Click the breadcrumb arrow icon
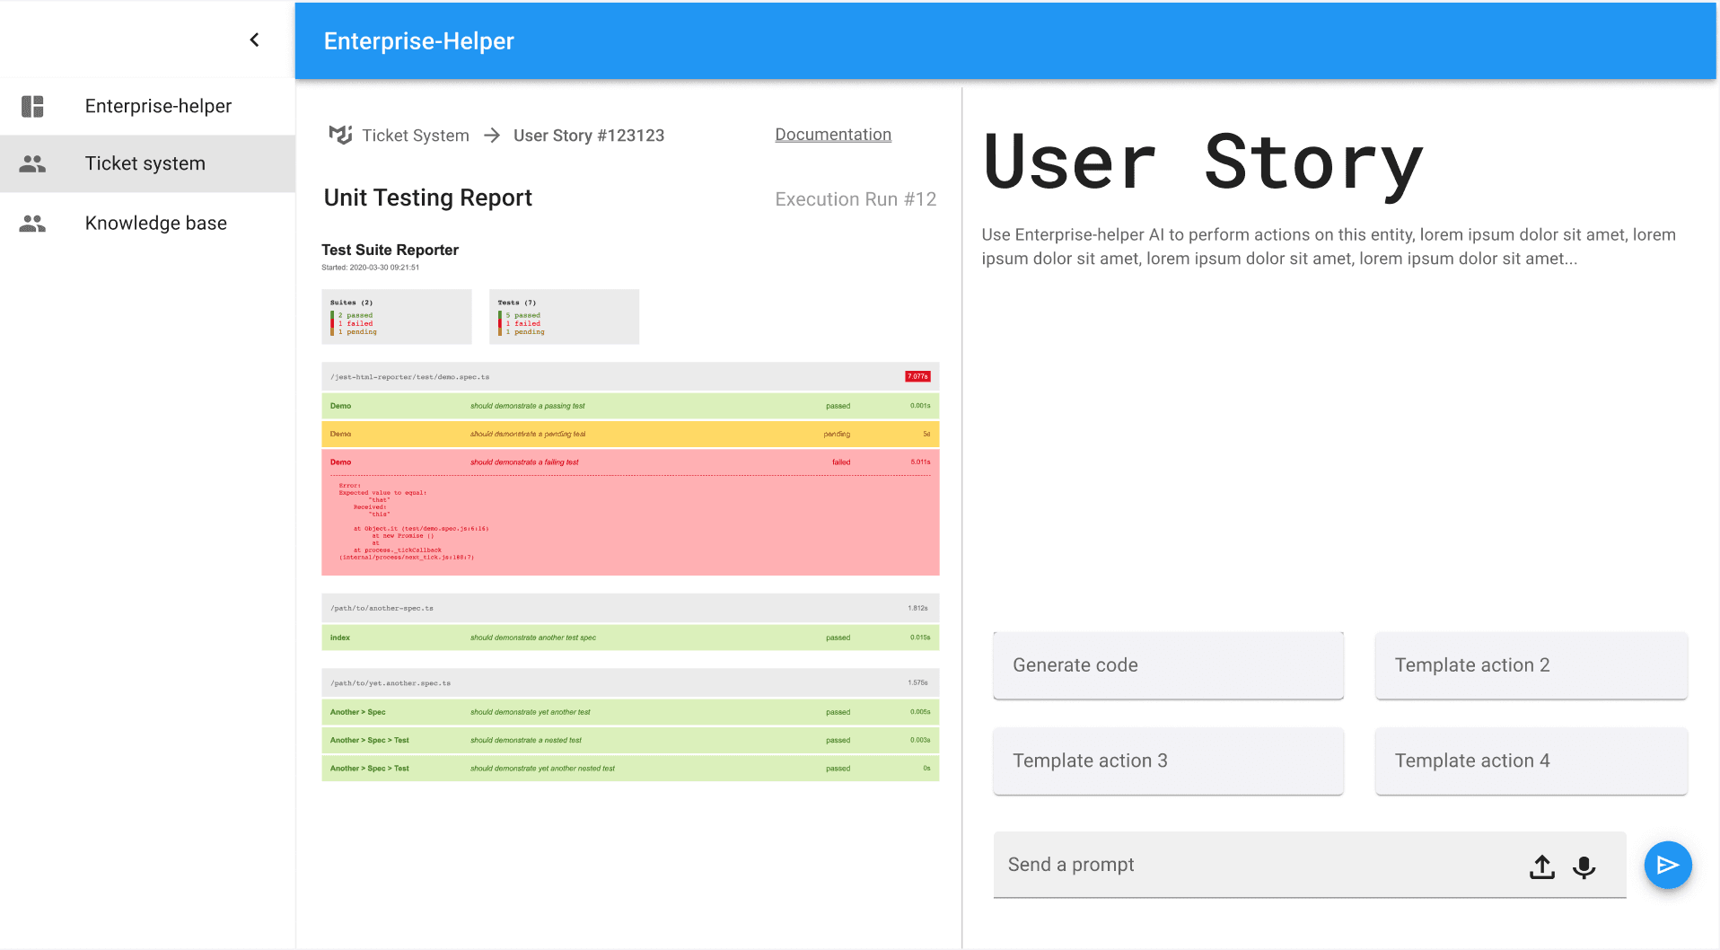 (x=492, y=136)
